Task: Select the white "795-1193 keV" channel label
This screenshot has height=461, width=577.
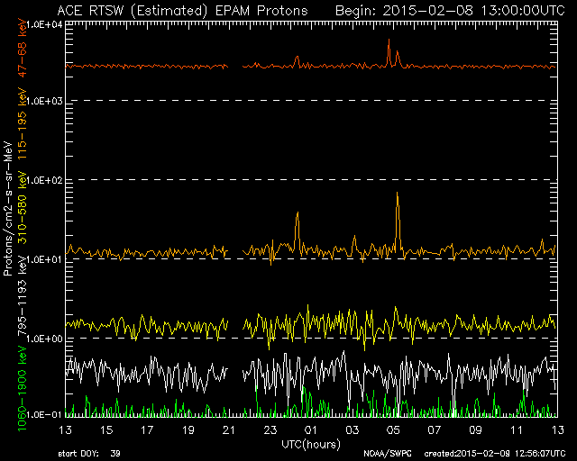Action: coord(23,295)
